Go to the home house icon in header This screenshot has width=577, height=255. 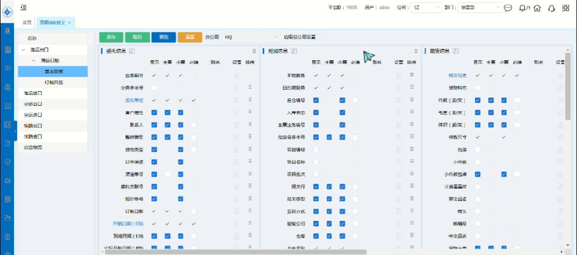[x=537, y=7]
